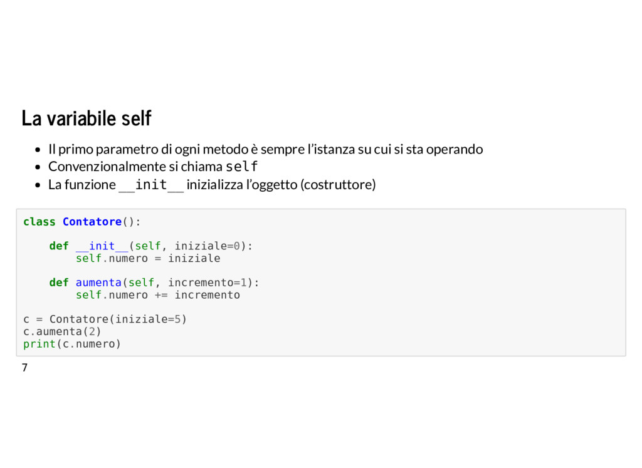Click the word 'costruttore' in the third bullet
This screenshot has height=468, width=642.
point(338,185)
